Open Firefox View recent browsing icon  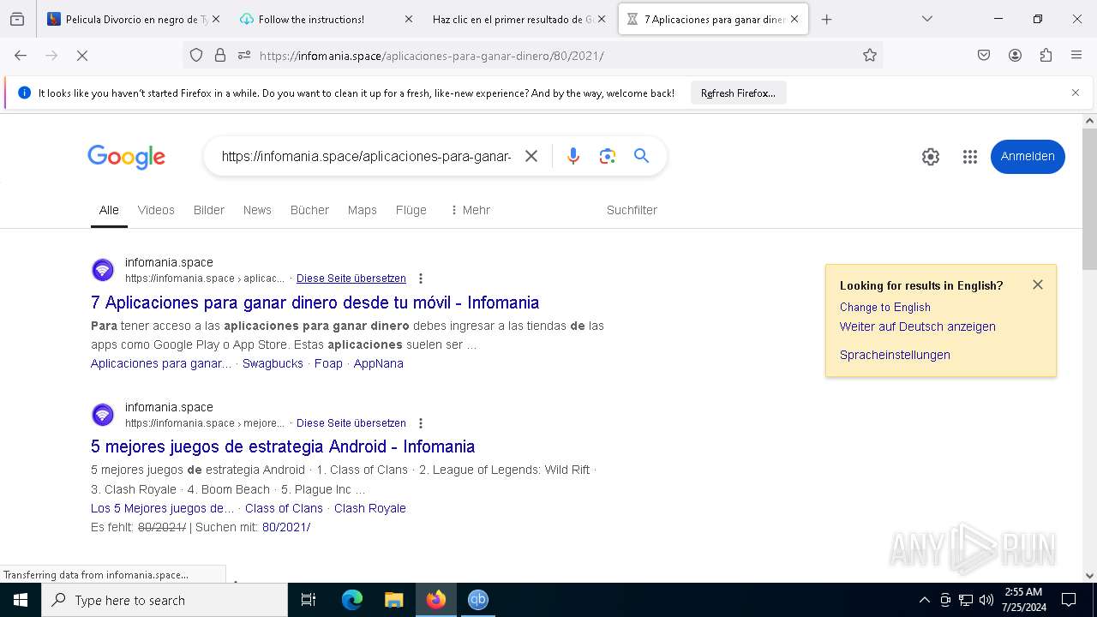pos(17,19)
